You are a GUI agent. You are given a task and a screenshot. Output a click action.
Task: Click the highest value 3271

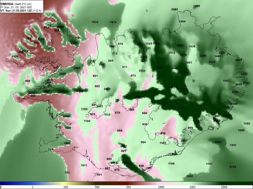(181, 108)
